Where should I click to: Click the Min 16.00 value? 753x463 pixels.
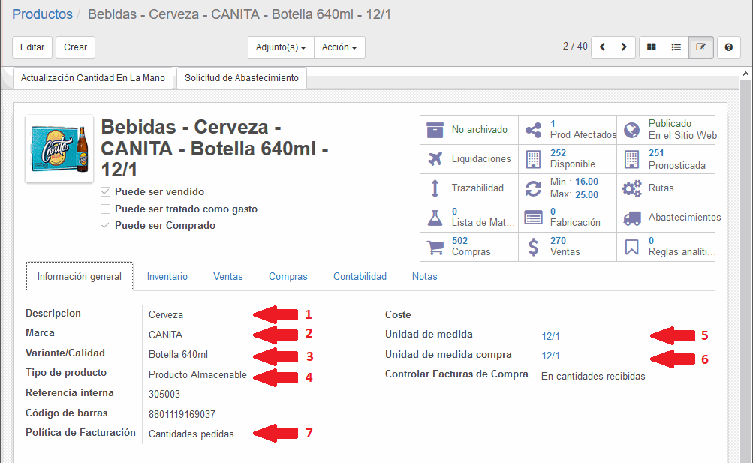[x=587, y=182]
